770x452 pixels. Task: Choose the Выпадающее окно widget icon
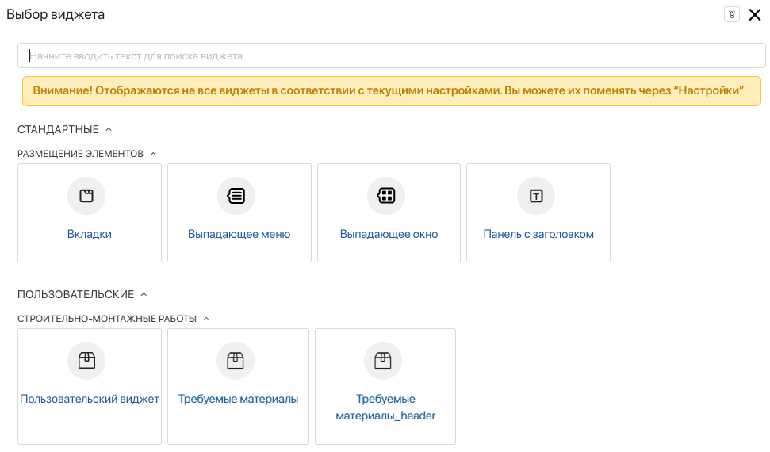point(386,196)
